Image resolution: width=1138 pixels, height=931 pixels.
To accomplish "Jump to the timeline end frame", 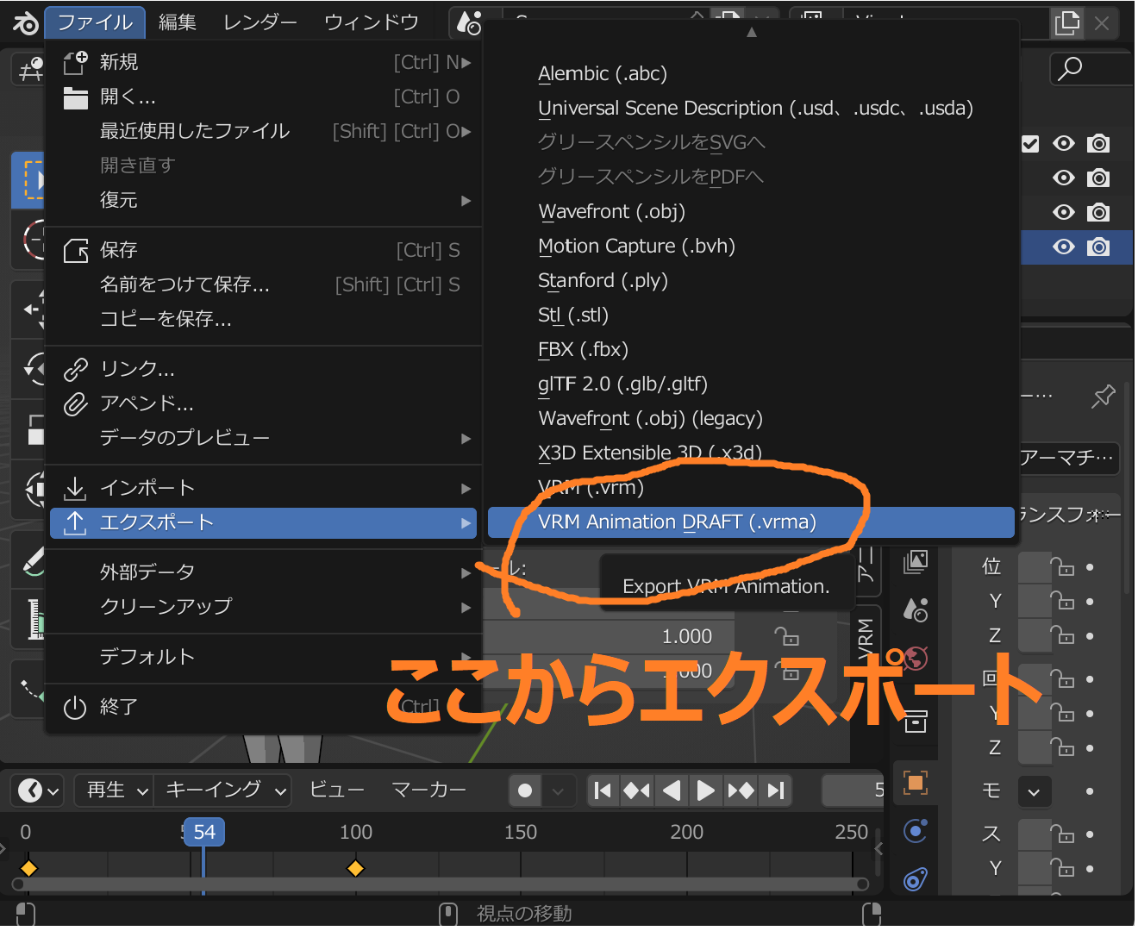I will [776, 790].
